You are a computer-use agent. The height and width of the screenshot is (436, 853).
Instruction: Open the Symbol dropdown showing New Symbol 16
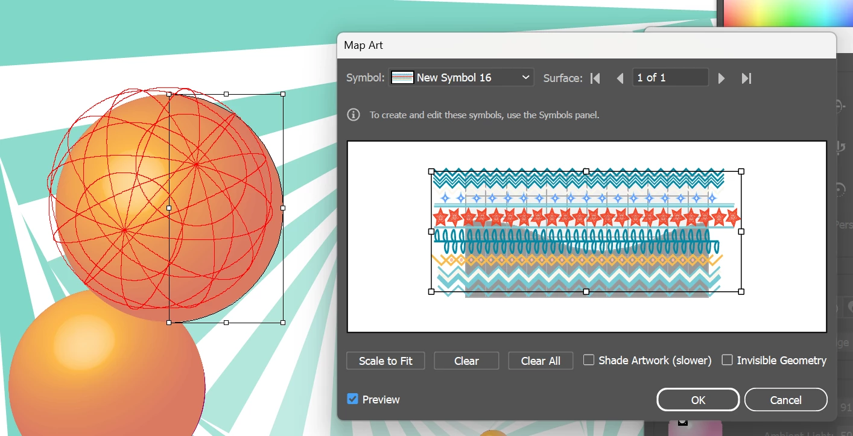click(461, 77)
